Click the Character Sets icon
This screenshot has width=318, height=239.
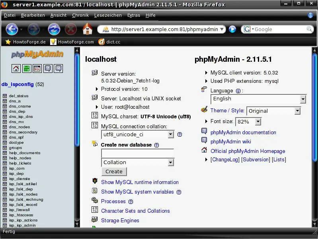tap(95, 210)
